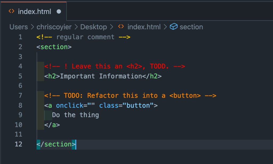
Task: Click the chevron after the Users breadcrumb
Action: coord(32,27)
